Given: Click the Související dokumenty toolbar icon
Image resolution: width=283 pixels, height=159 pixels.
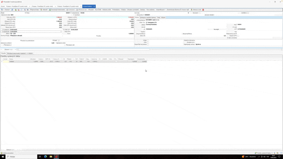Looking at the screenshot, I should coord(57,10).
